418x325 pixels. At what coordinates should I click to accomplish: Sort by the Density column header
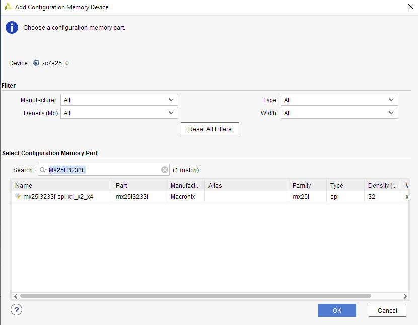pyautogui.click(x=382, y=186)
